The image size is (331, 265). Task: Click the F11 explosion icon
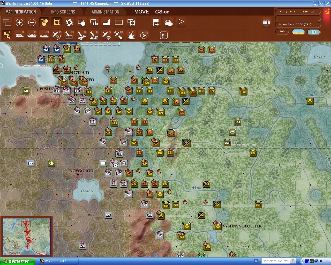pyautogui.click(x=131, y=35)
